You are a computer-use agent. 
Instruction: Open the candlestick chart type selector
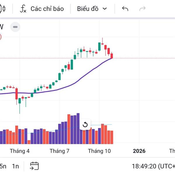coord(2,8)
